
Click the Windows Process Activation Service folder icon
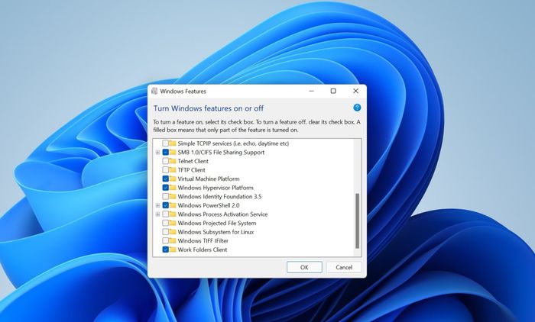(x=173, y=214)
